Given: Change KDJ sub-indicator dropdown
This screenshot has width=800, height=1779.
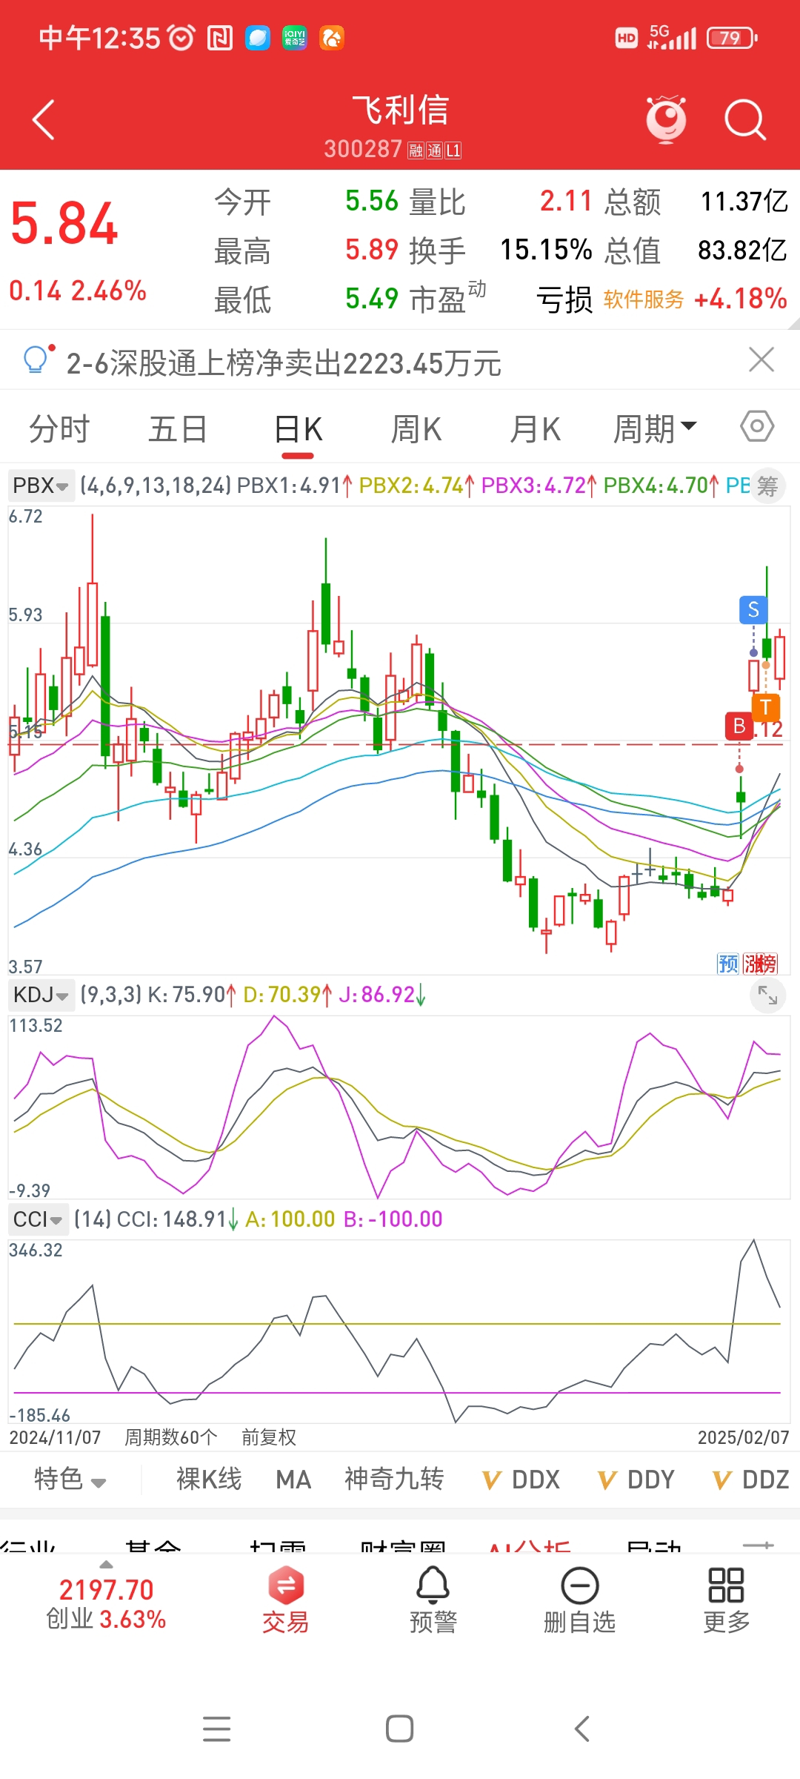Looking at the screenshot, I should pos(41,995).
